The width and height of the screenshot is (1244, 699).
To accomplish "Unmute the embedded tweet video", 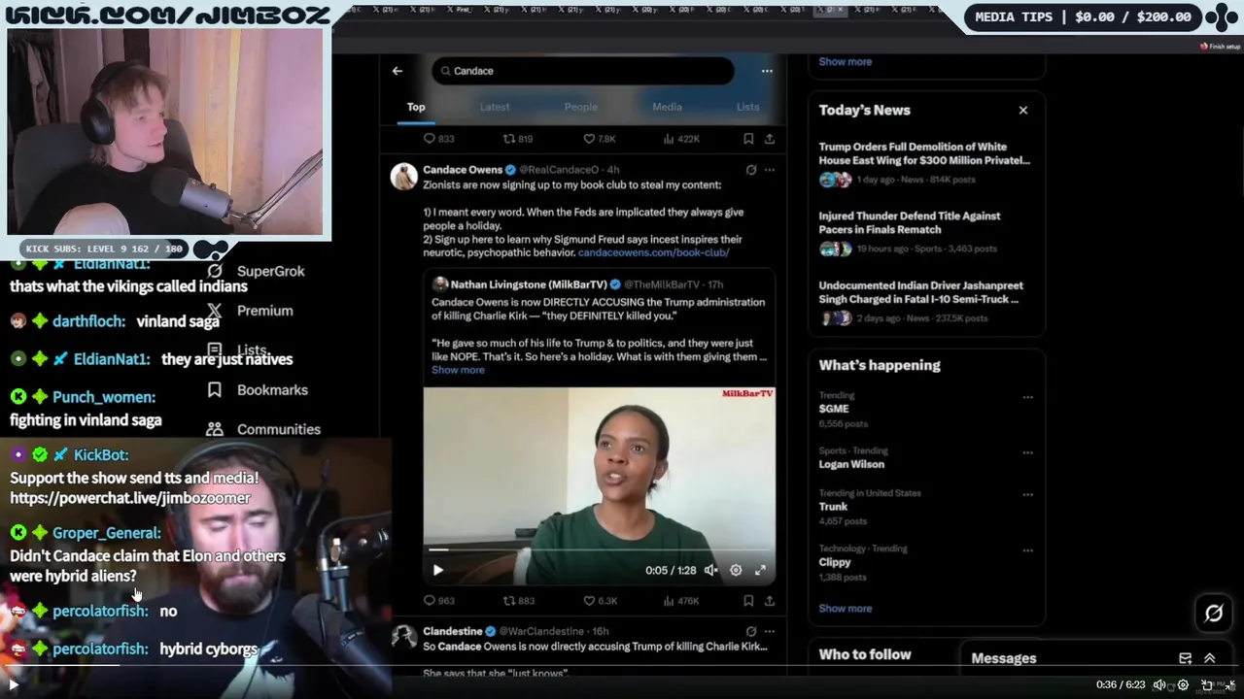I will (x=710, y=570).
